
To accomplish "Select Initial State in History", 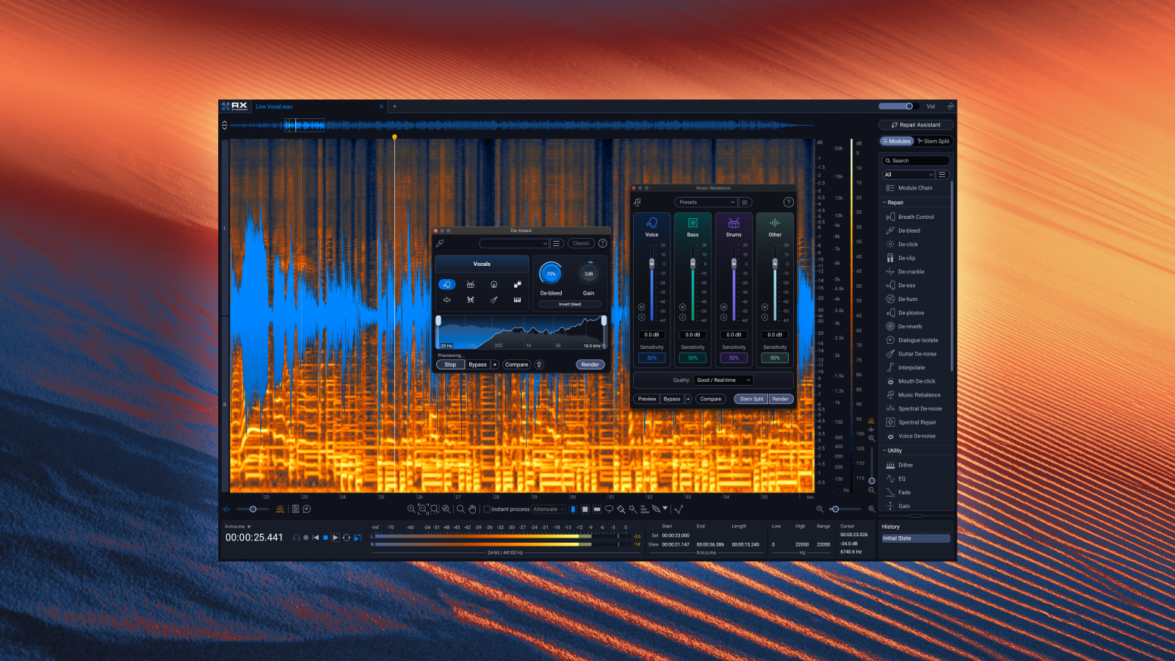I will 916,538.
